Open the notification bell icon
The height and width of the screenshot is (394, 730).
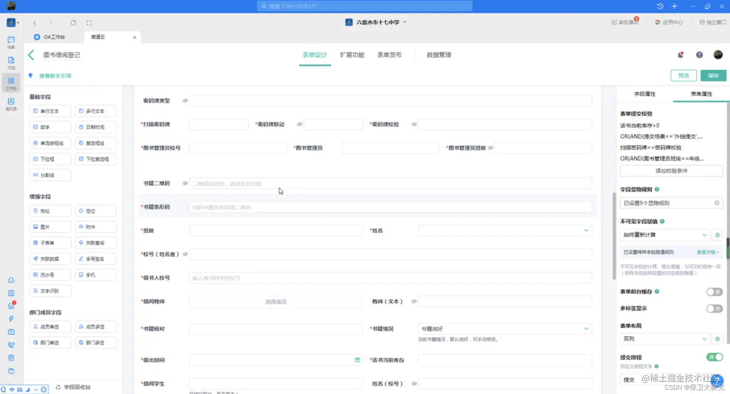[x=680, y=55]
